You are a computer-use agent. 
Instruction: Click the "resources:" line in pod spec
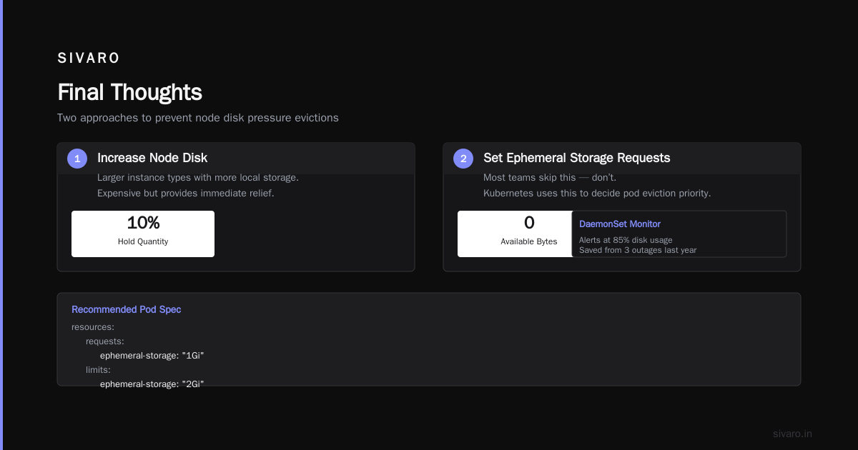(x=93, y=327)
